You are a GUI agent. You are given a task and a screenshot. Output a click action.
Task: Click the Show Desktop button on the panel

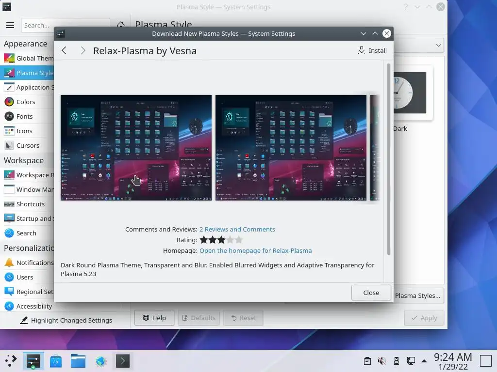pyautogui.click(x=486, y=361)
